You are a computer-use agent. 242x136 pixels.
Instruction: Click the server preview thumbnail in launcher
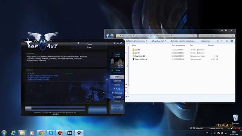[x=117, y=63]
